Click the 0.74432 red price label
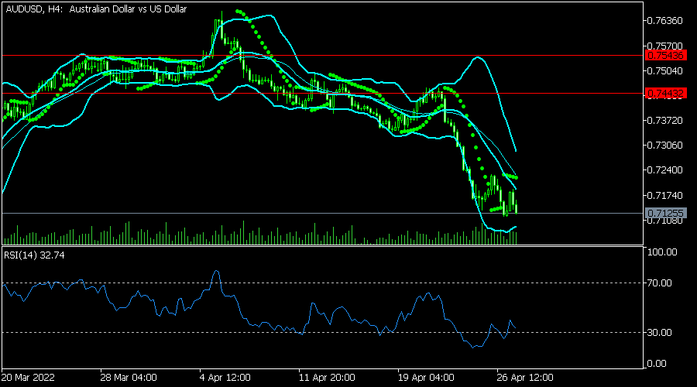 click(x=665, y=94)
